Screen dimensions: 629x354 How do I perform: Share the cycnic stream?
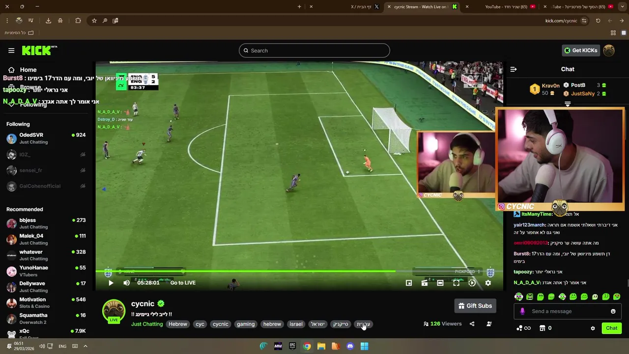click(x=472, y=324)
